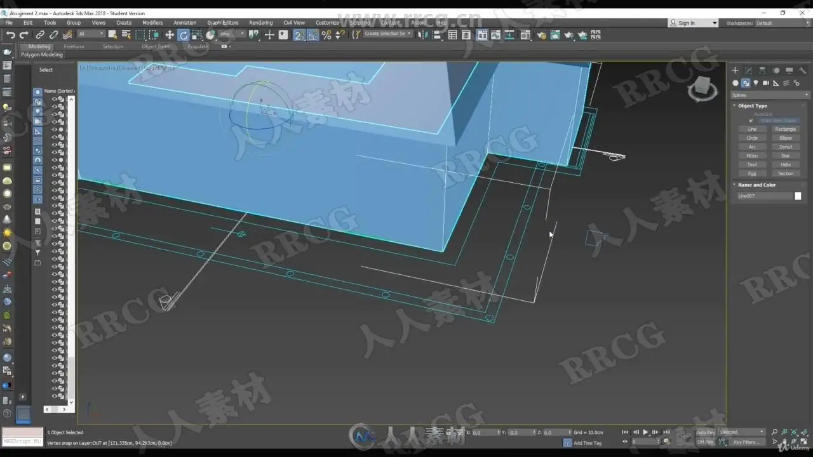Open the Create Selection Set dropdown

388,34
